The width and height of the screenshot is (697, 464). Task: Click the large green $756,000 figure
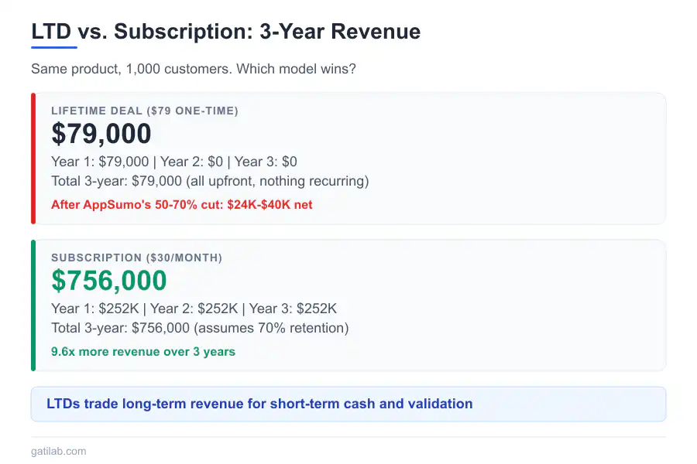pyautogui.click(x=109, y=281)
